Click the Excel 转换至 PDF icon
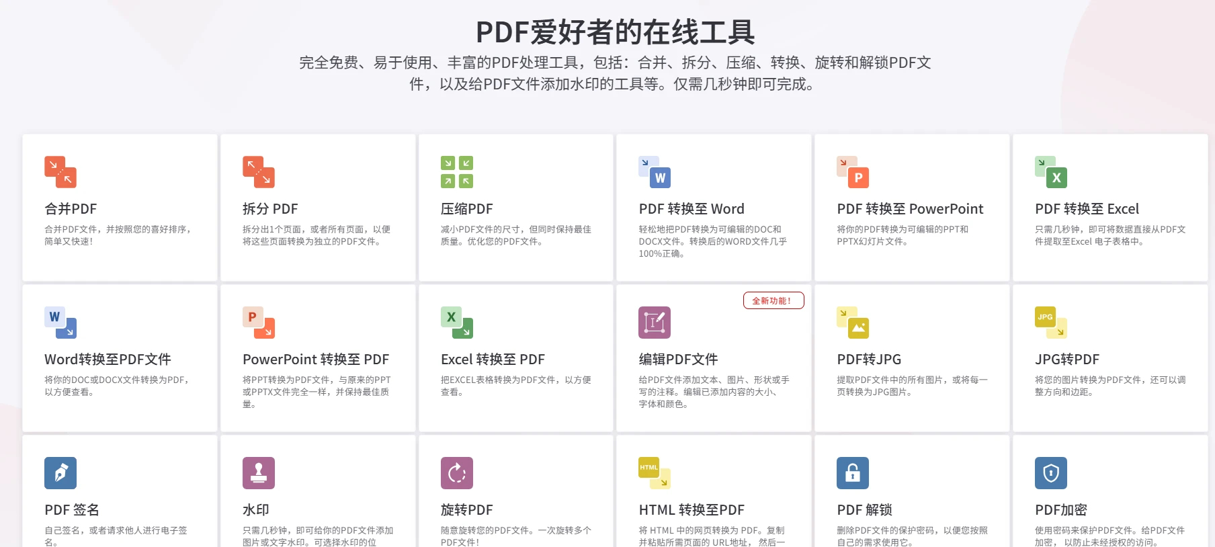Image resolution: width=1215 pixels, height=547 pixels. (x=457, y=323)
